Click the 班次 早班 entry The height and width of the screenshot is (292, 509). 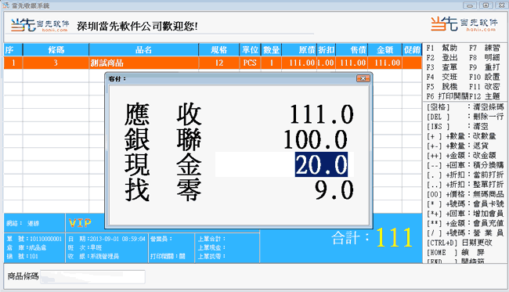[85, 247]
